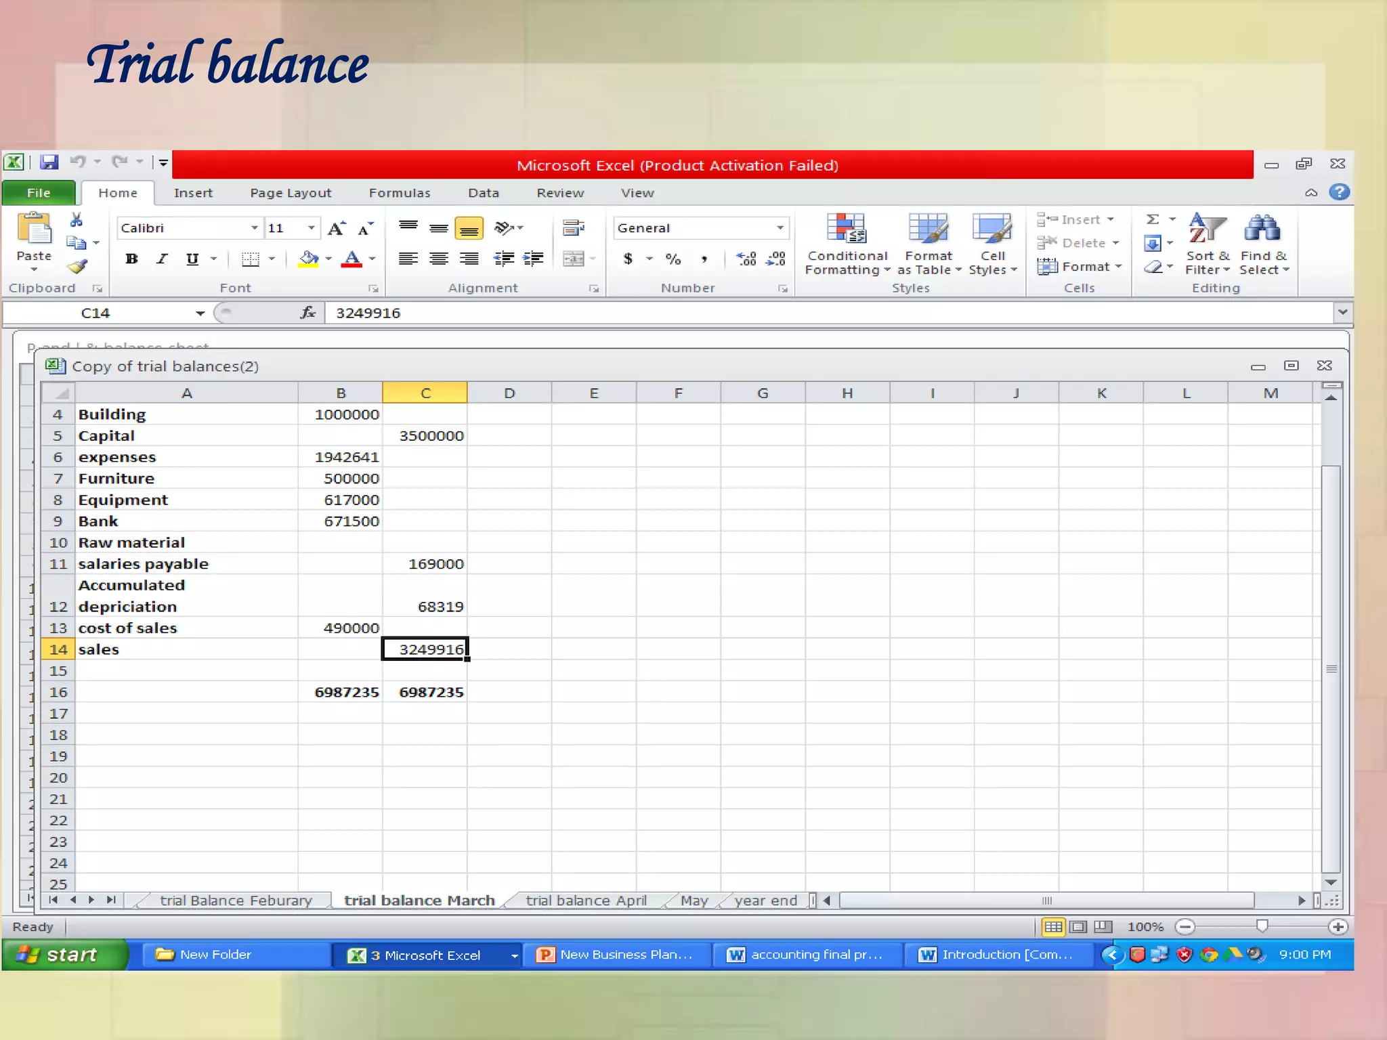Click the Copy icon in Clipboard

[x=76, y=242]
